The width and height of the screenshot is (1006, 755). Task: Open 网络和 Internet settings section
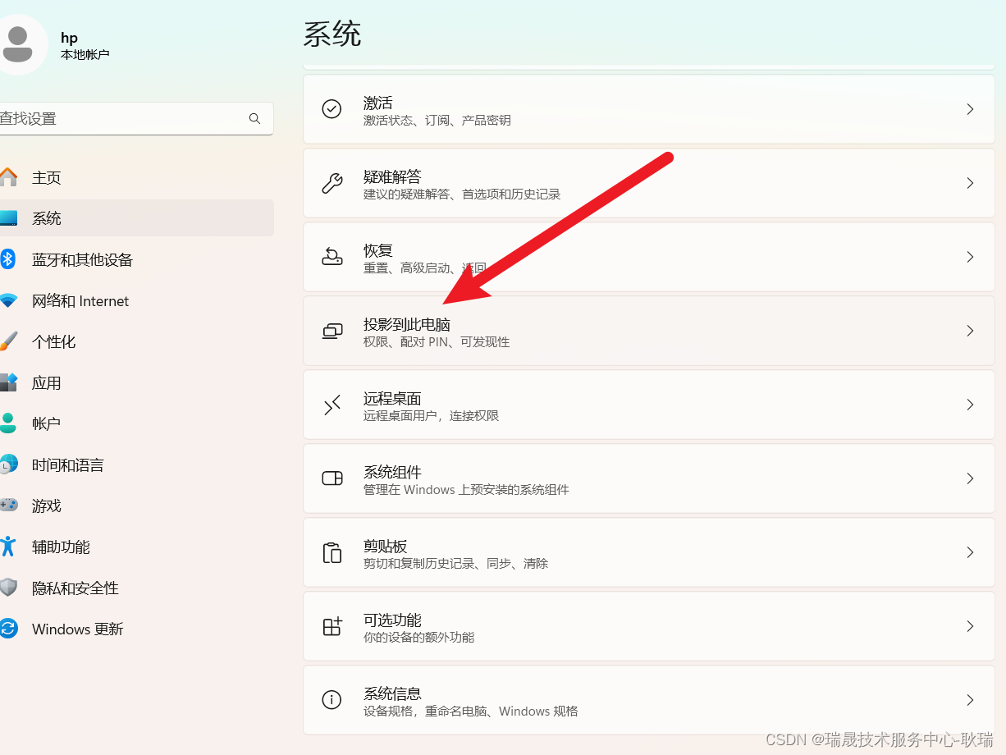point(136,301)
